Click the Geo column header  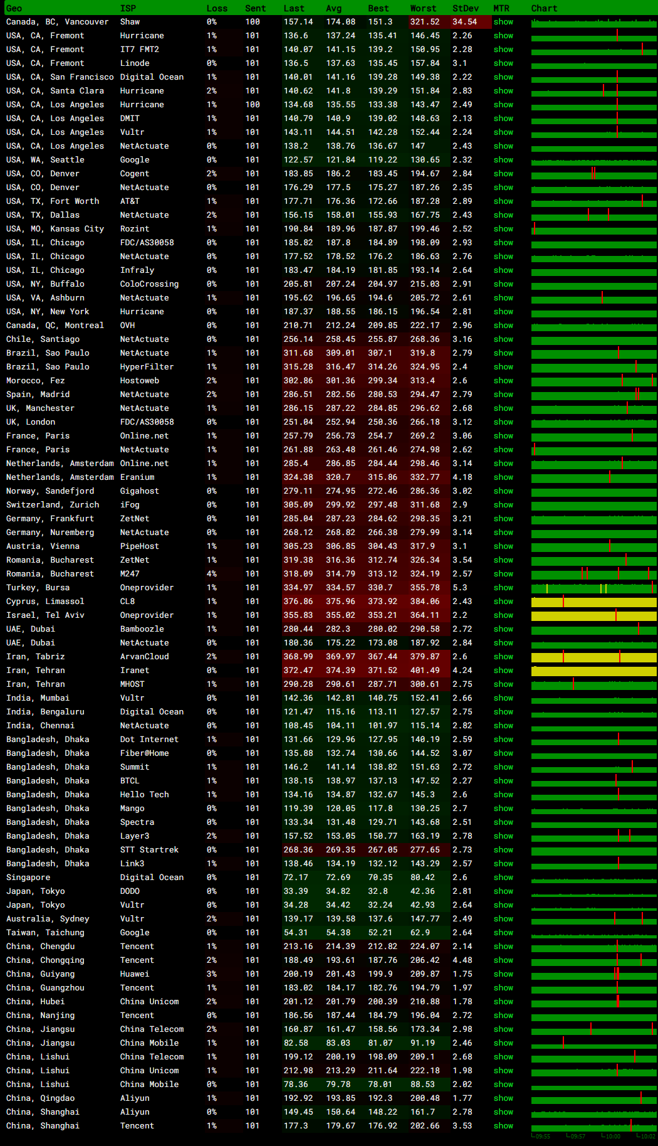[x=14, y=8]
